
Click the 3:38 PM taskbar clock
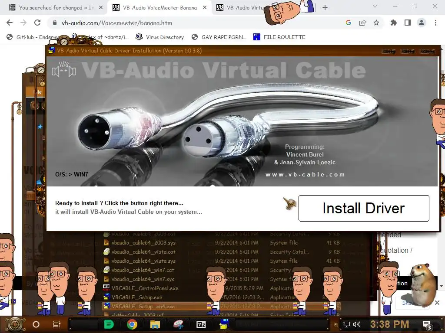click(x=389, y=324)
